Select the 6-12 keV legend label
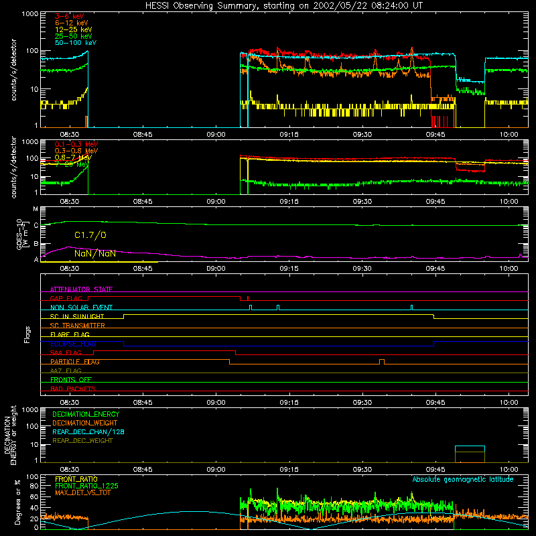 (x=72, y=23)
